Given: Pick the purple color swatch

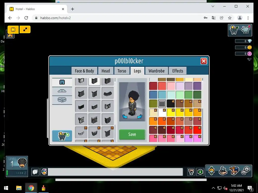Looking at the screenshot, I should pyautogui.click(x=197, y=86).
